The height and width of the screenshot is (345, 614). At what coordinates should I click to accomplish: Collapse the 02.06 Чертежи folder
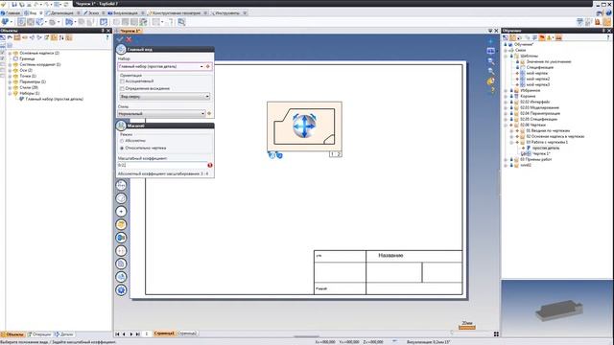506,125
